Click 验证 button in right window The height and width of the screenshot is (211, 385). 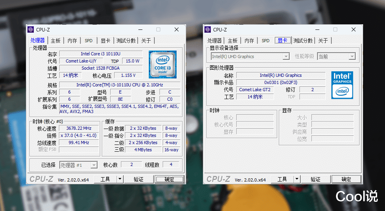coord(315,179)
